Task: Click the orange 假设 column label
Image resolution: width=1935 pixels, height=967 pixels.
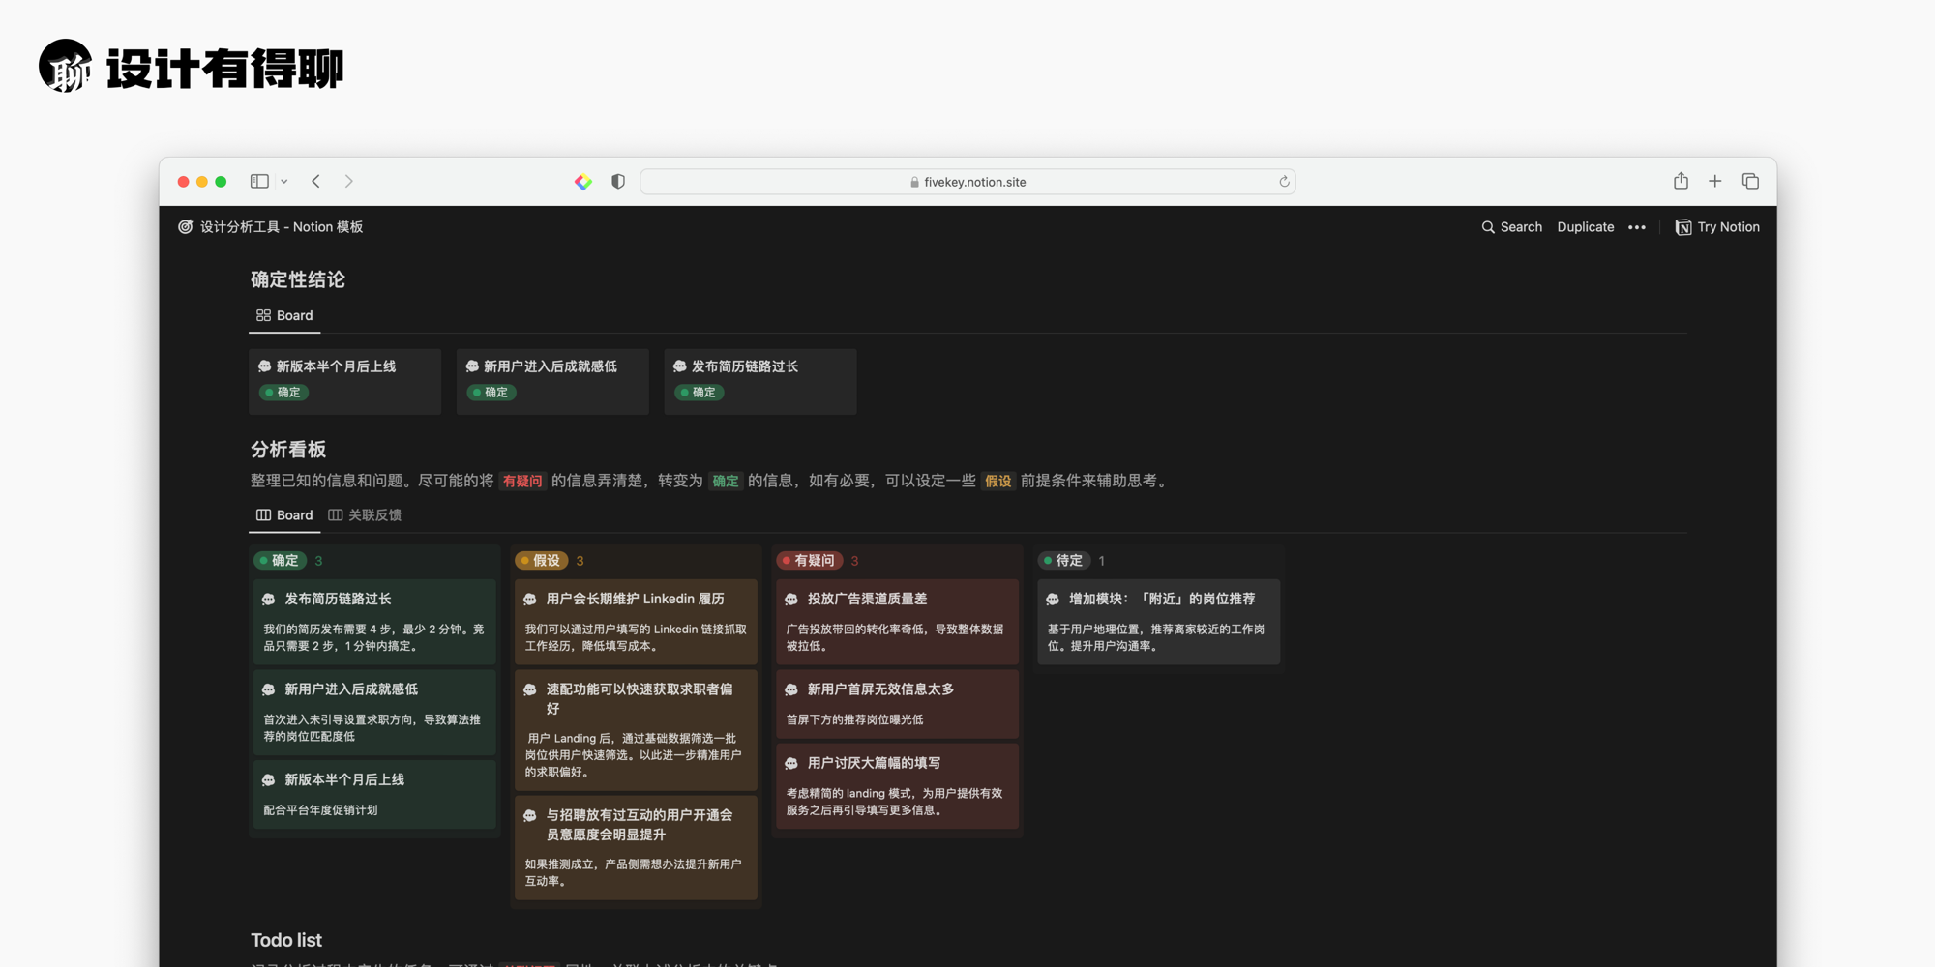Action: (542, 561)
